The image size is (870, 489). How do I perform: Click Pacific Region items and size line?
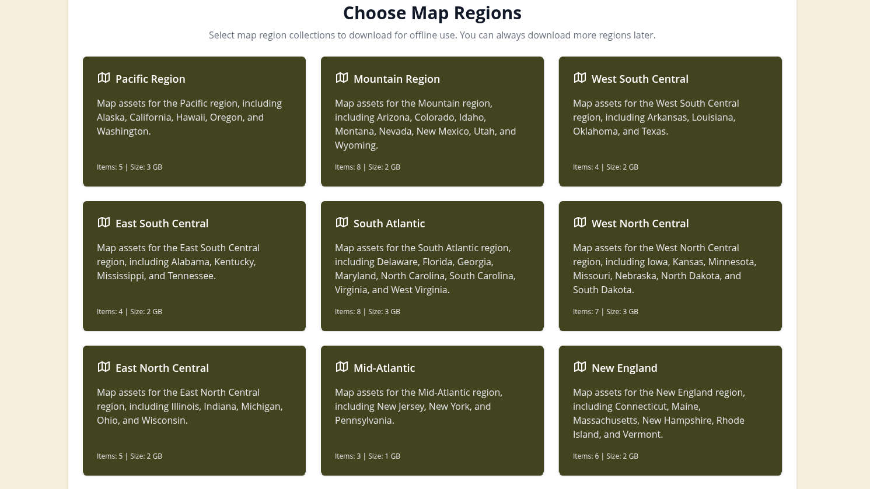pyautogui.click(x=129, y=167)
